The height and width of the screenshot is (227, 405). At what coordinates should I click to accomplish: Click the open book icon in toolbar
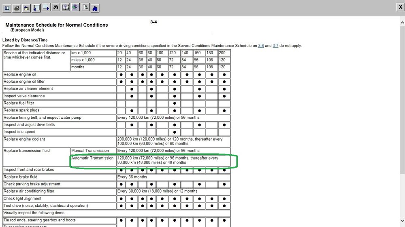pos(7,8)
